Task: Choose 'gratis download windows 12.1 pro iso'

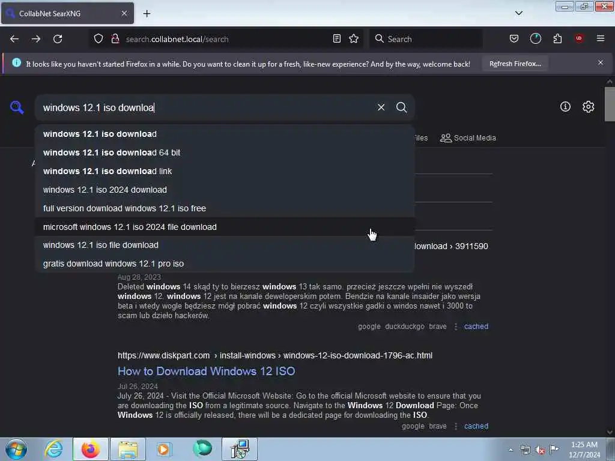Action: pyautogui.click(x=225, y=264)
